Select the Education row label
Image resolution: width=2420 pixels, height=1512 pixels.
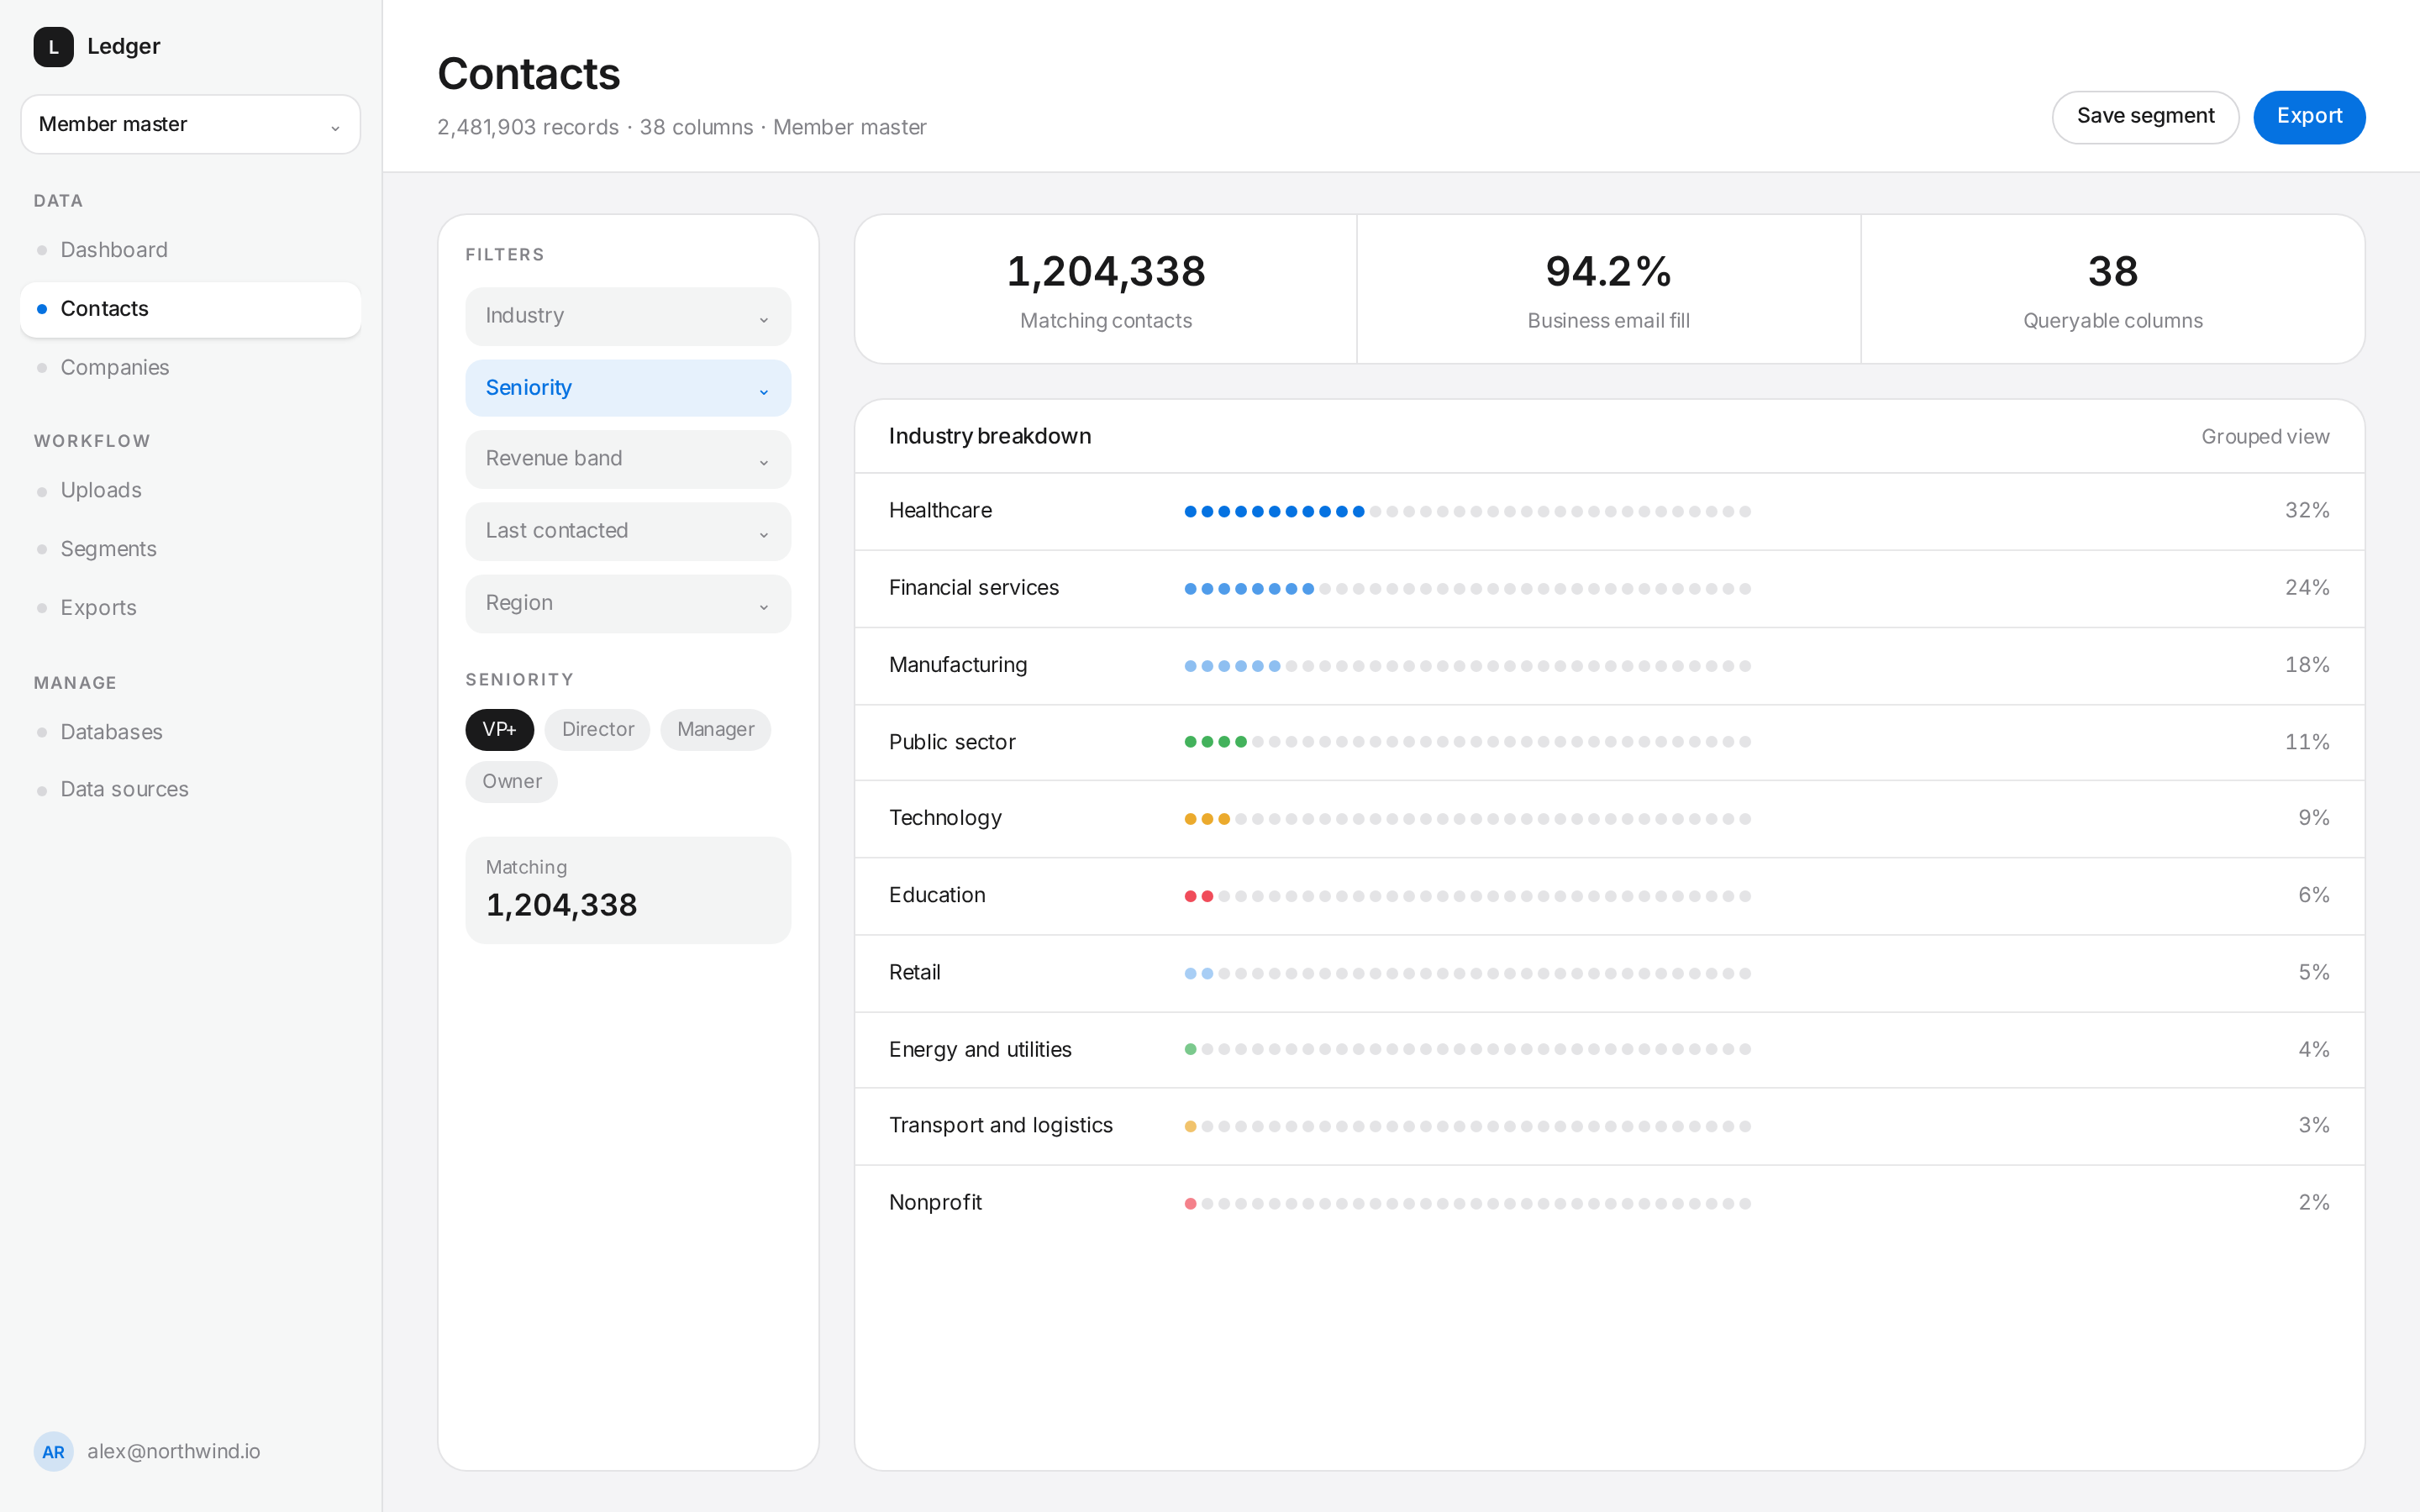coord(937,895)
